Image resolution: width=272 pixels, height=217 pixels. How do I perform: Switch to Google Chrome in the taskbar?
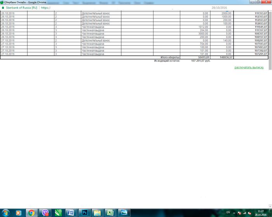point(31,213)
